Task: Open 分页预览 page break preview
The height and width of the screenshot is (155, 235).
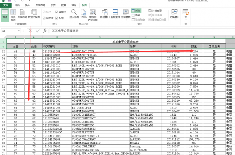Action: [x=13, y=15]
